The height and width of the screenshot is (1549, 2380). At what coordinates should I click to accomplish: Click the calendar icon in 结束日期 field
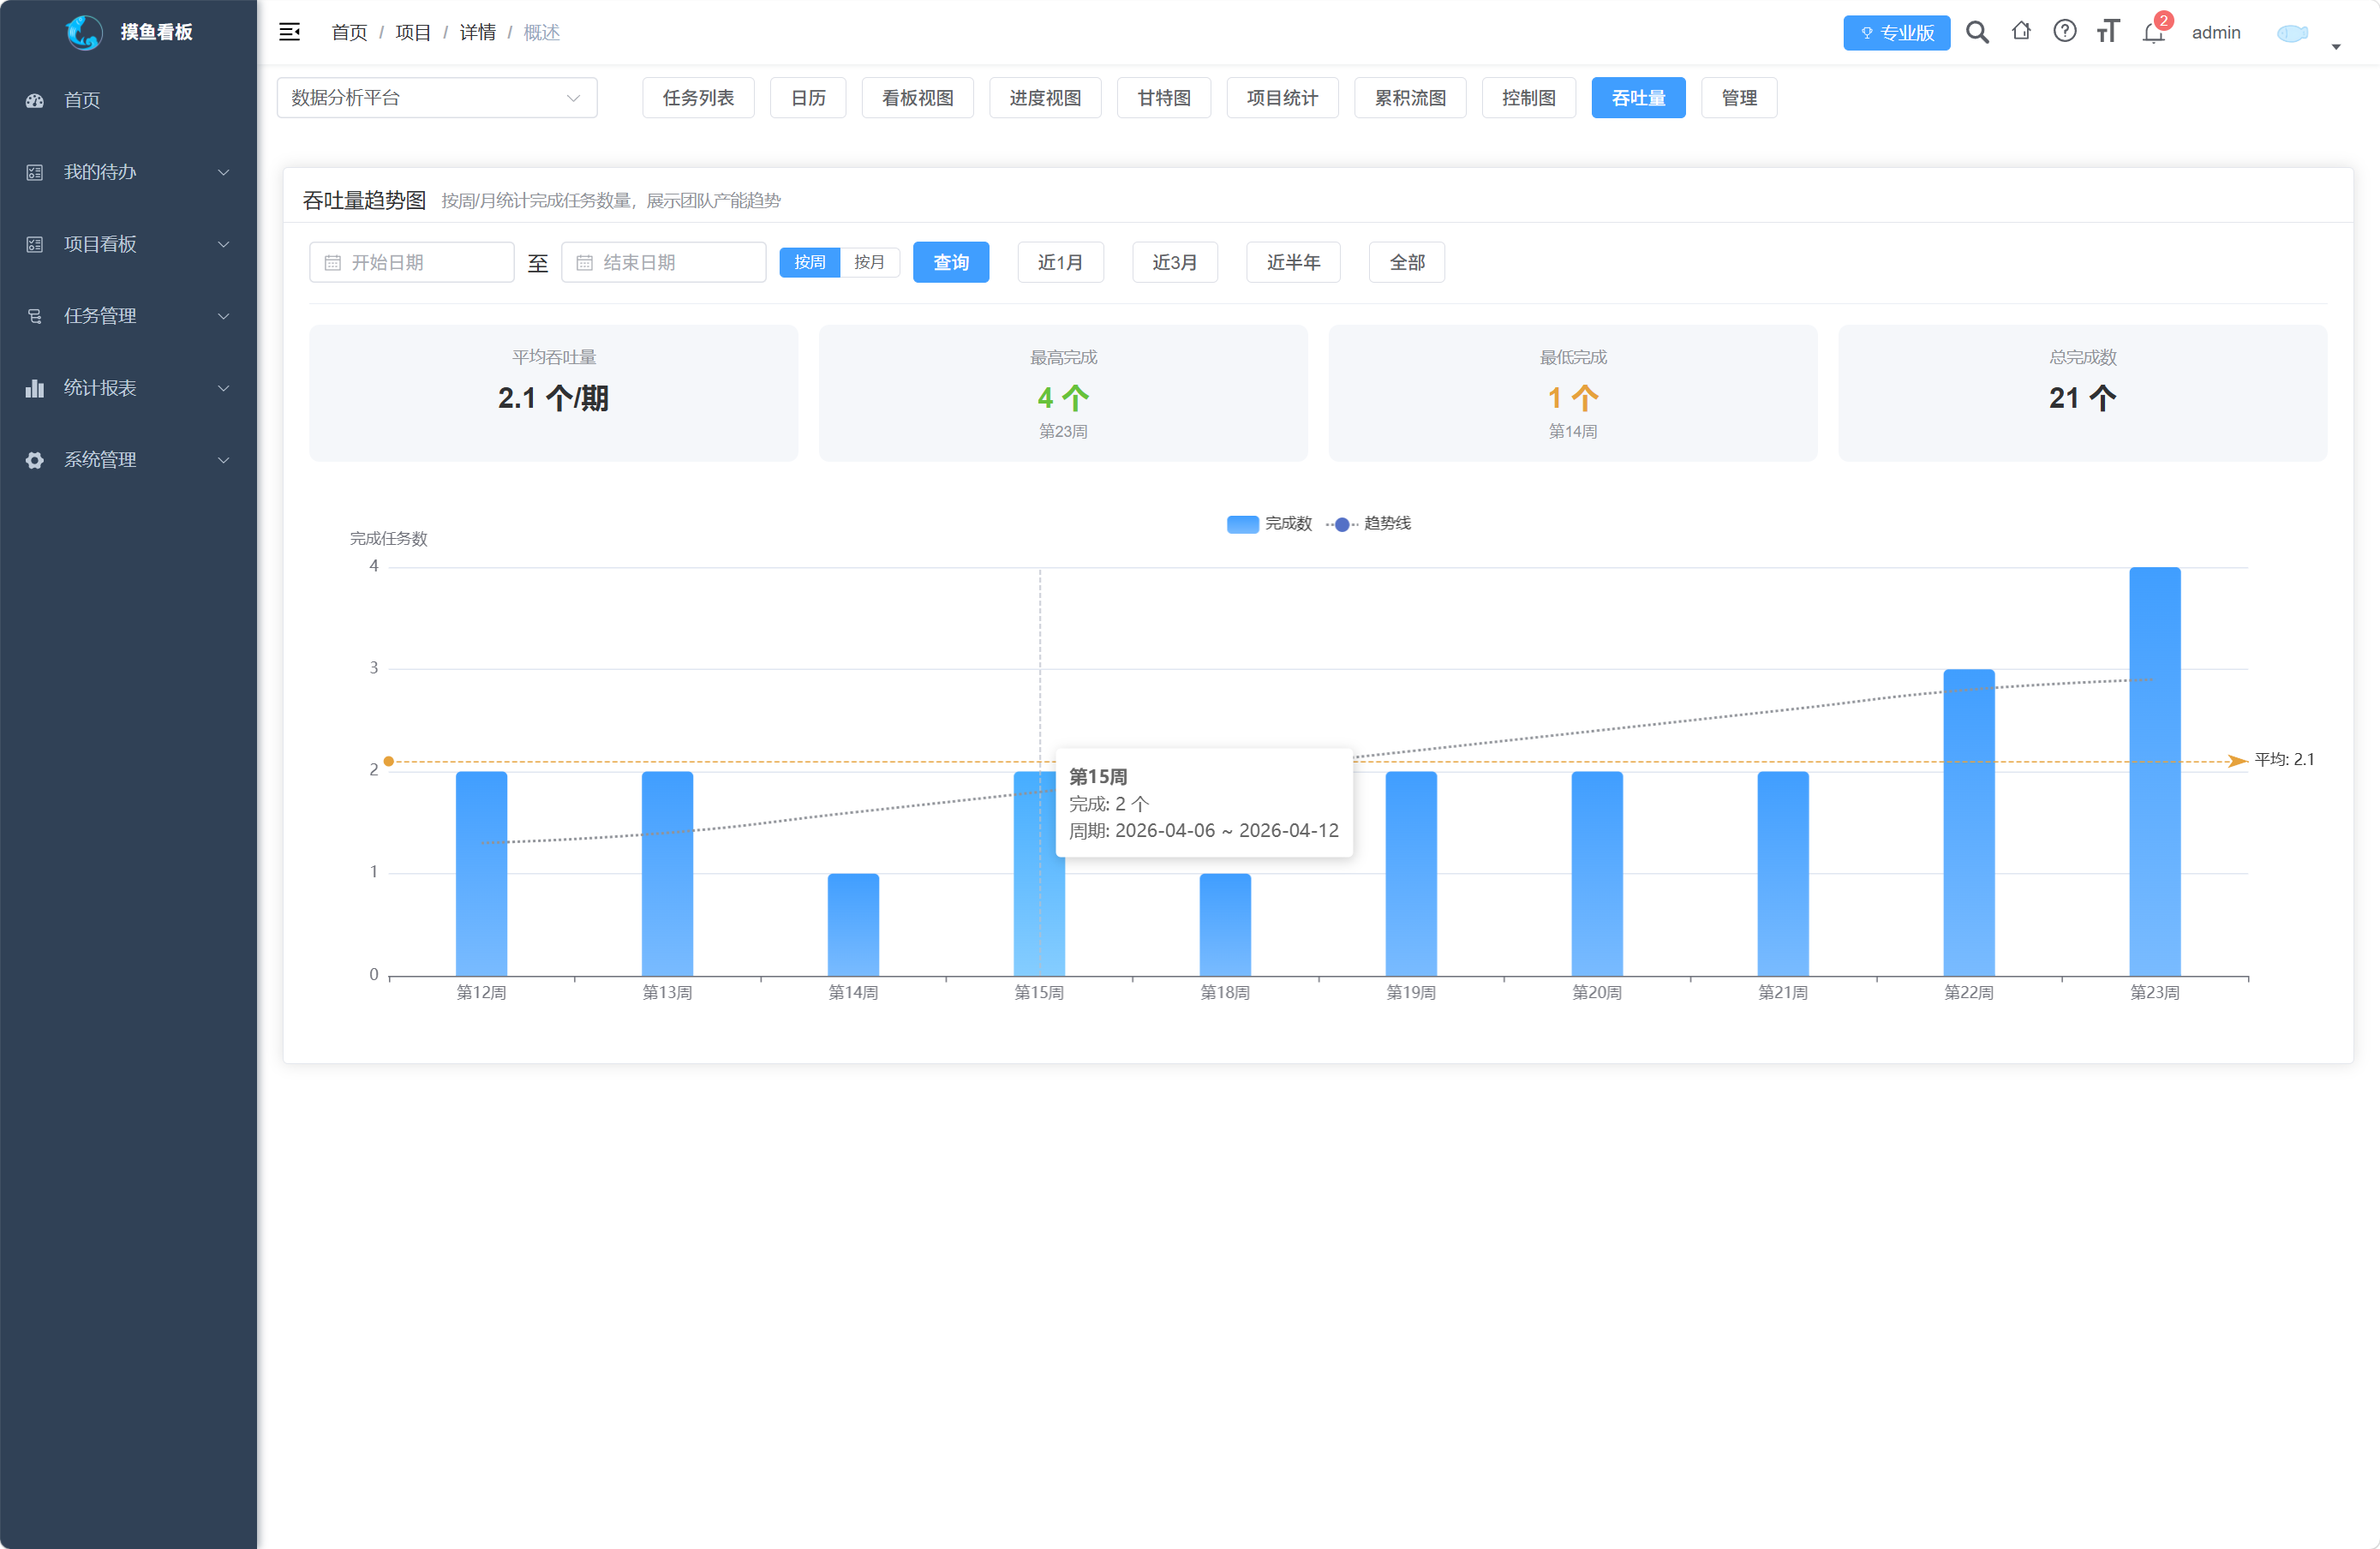point(585,262)
